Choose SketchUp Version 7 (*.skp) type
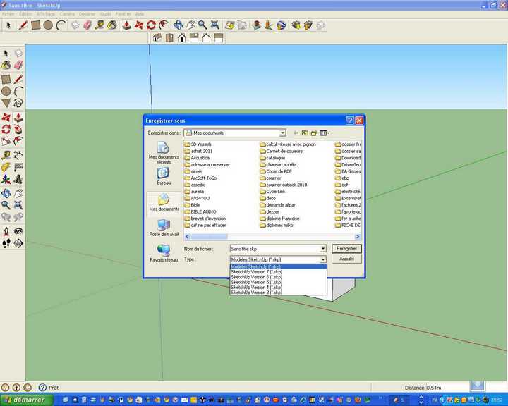The image size is (508, 406). [x=278, y=272]
